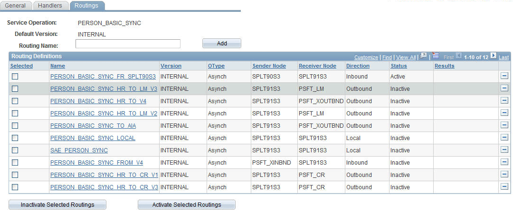Click Activate Selected Routings button

(187, 205)
